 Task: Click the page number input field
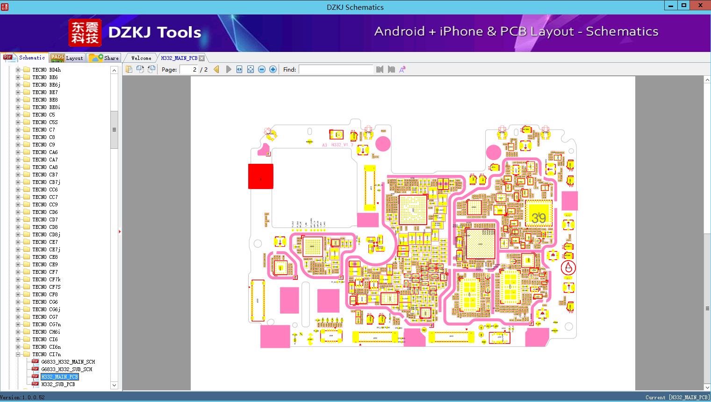coord(188,69)
